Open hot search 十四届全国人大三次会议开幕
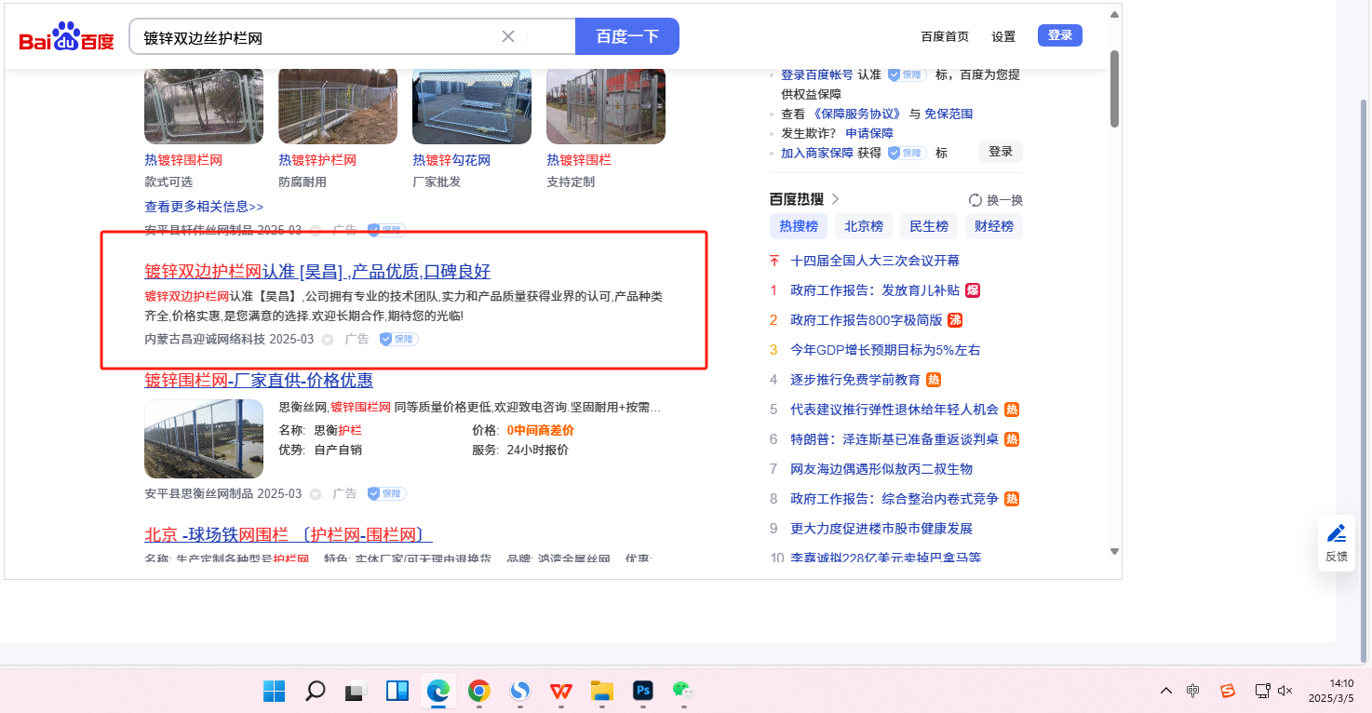The height and width of the screenshot is (713, 1372). click(875, 261)
